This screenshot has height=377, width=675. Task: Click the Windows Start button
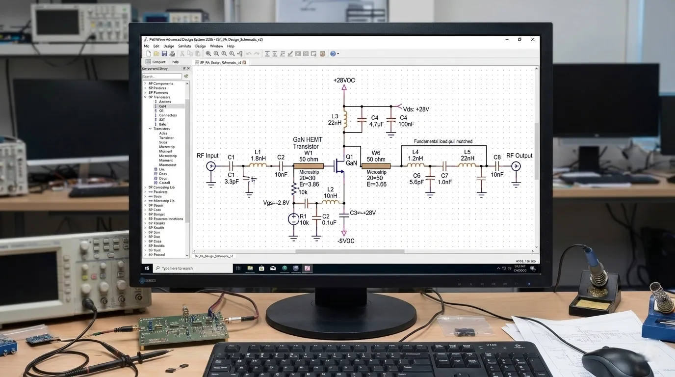tap(147, 268)
